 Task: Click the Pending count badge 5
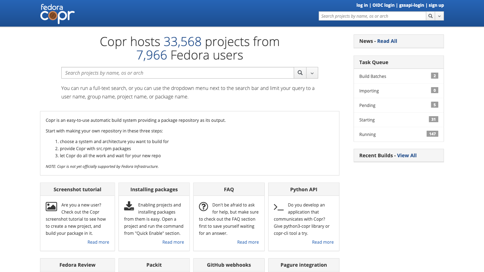434,105
